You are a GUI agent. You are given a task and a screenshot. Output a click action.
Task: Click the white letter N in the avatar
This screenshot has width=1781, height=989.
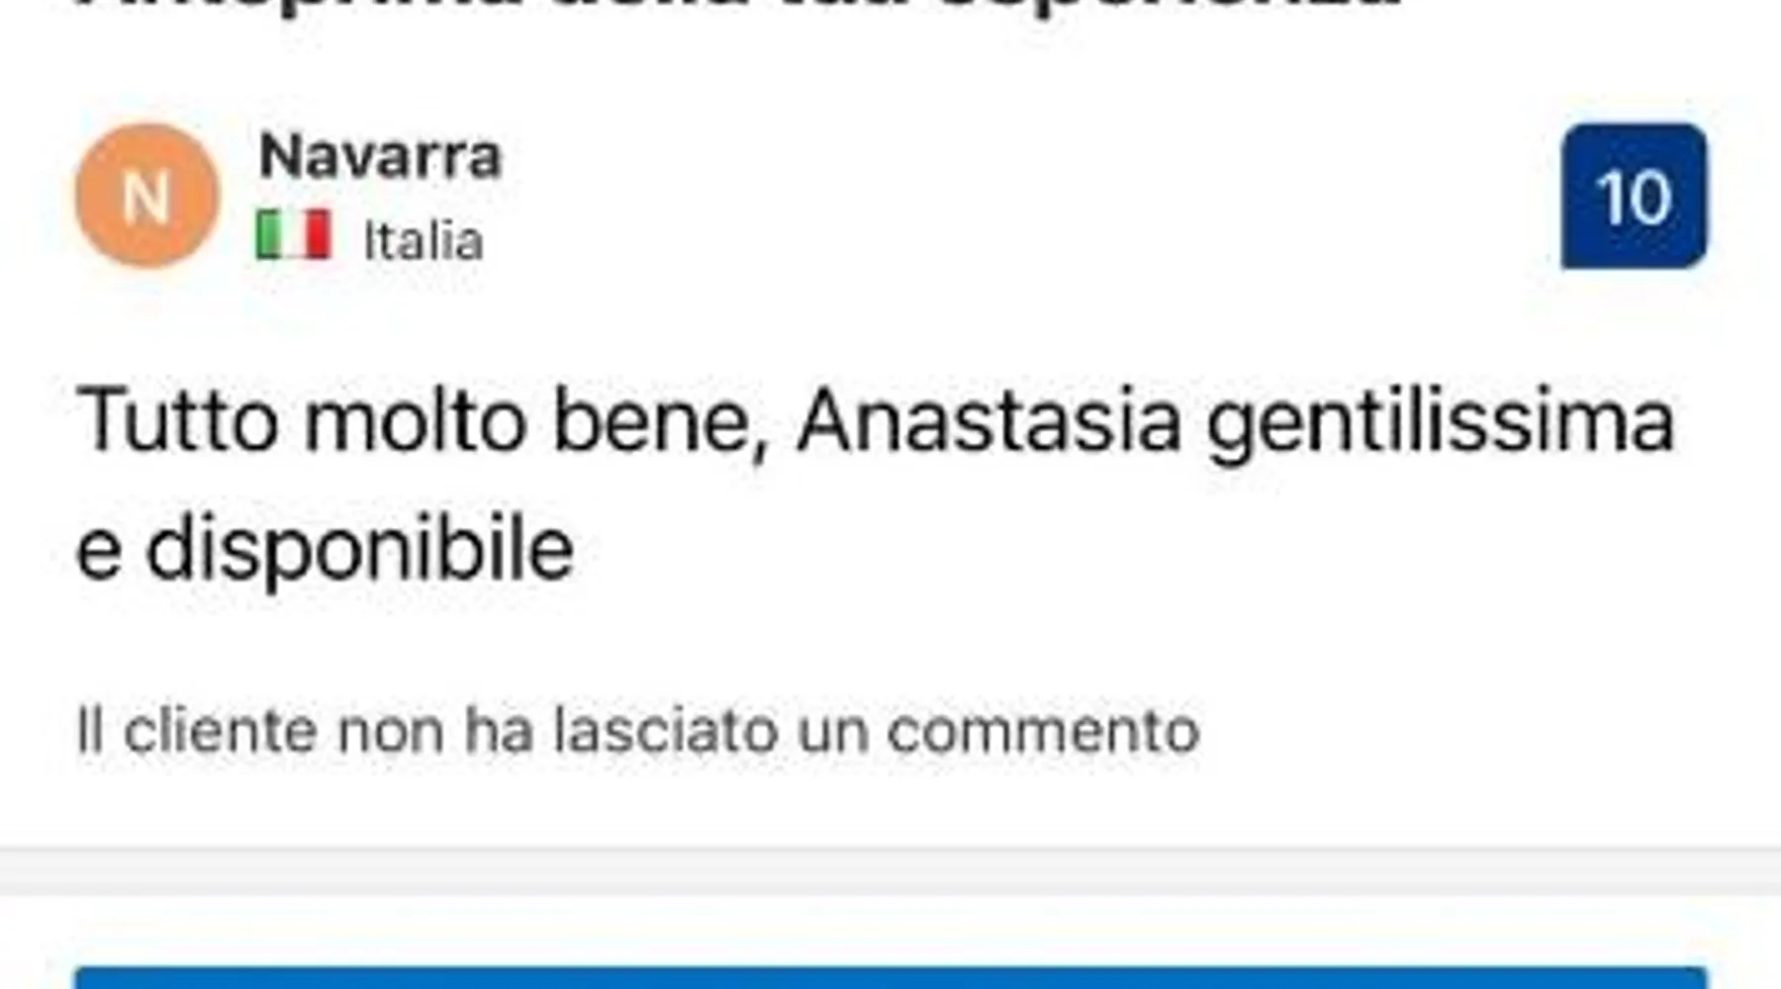[x=146, y=199]
